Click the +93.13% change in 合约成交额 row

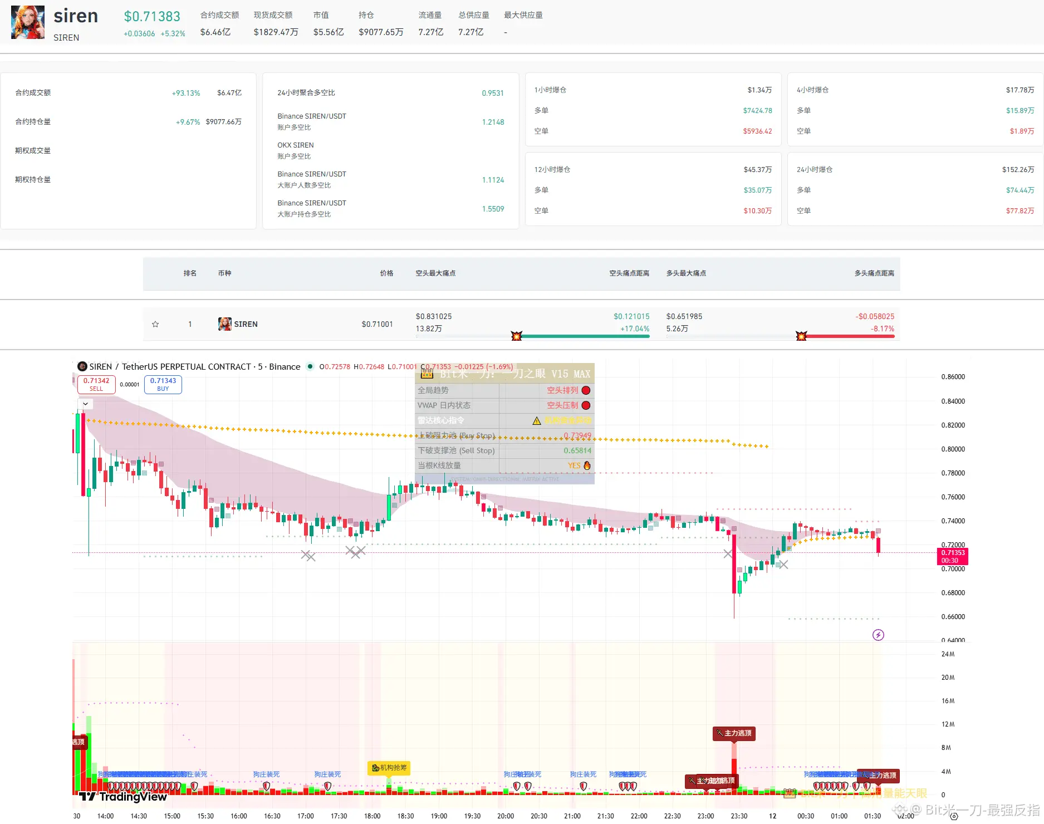(186, 93)
